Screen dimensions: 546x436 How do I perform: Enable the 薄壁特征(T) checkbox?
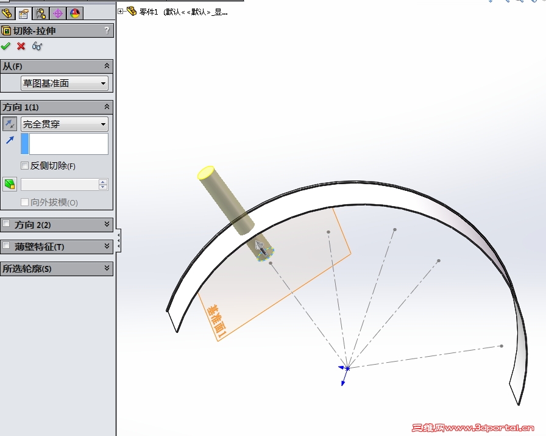(x=6, y=246)
